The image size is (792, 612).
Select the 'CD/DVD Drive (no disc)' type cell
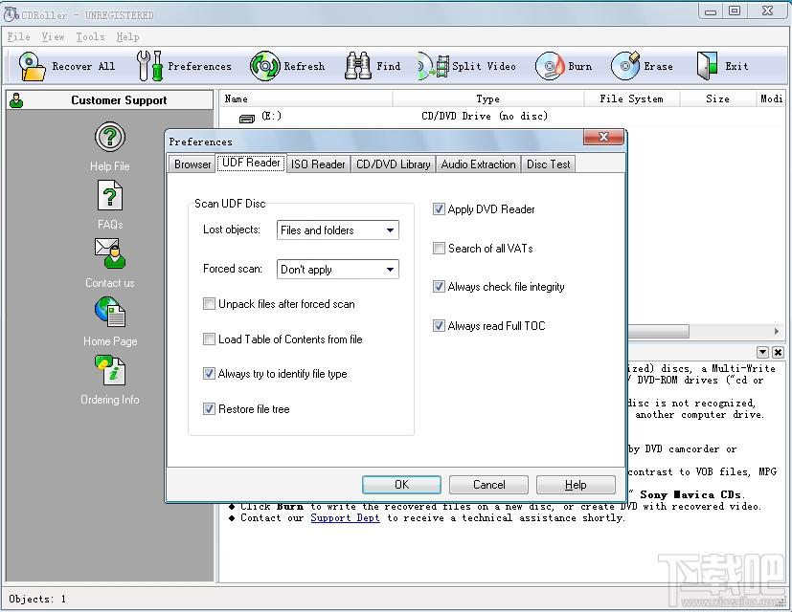(485, 116)
